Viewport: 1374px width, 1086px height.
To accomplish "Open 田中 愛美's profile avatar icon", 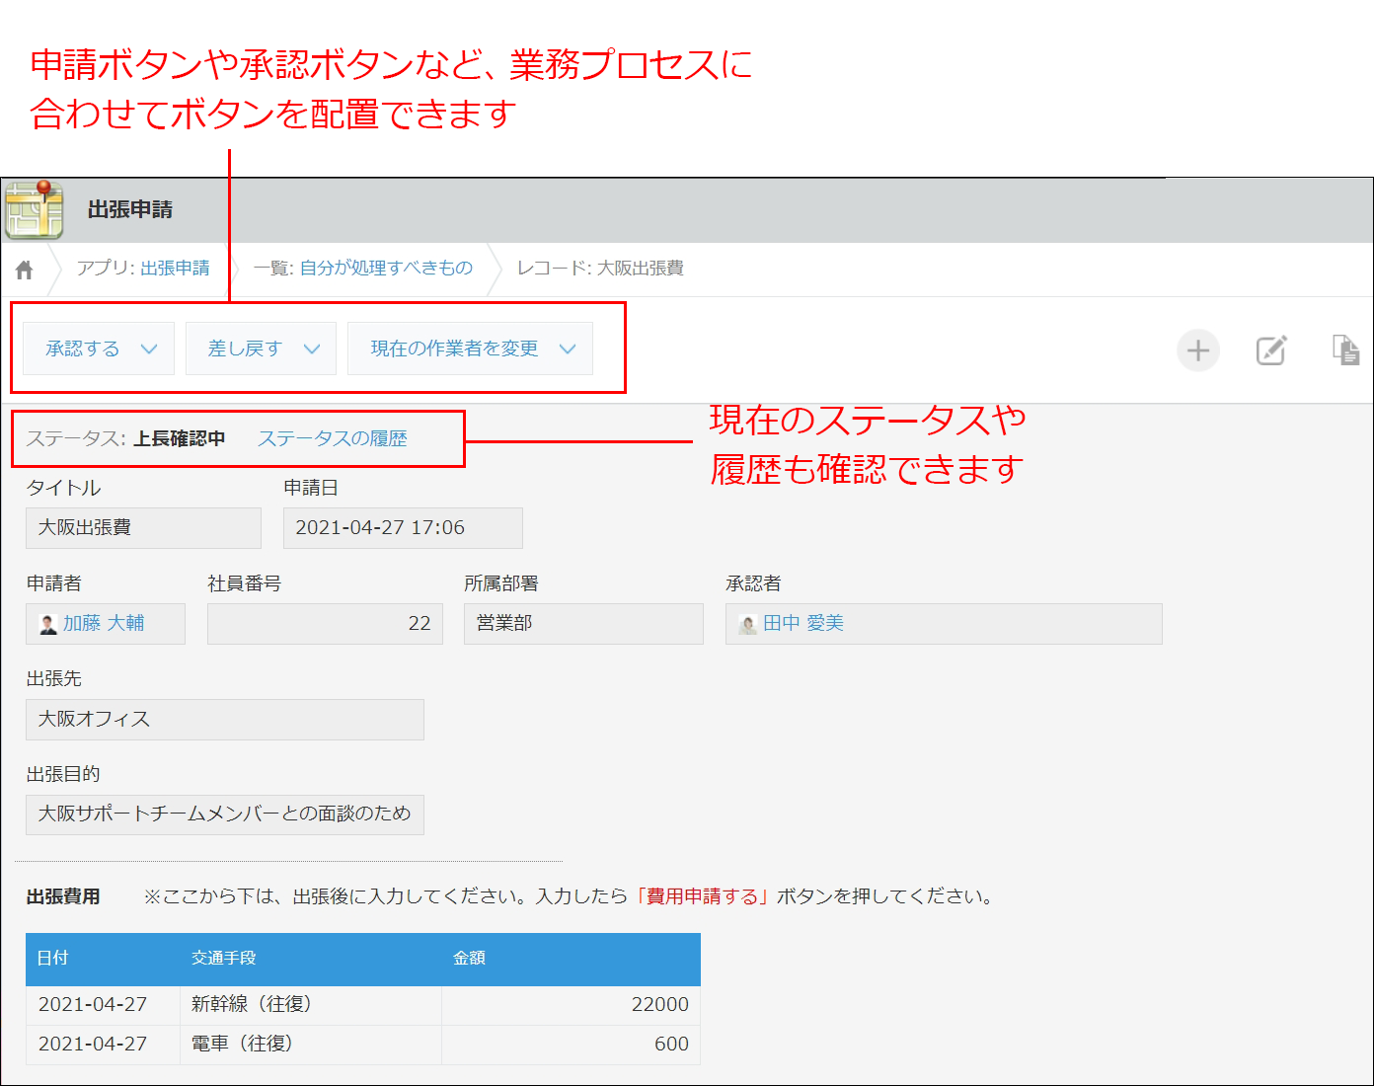I will (746, 623).
